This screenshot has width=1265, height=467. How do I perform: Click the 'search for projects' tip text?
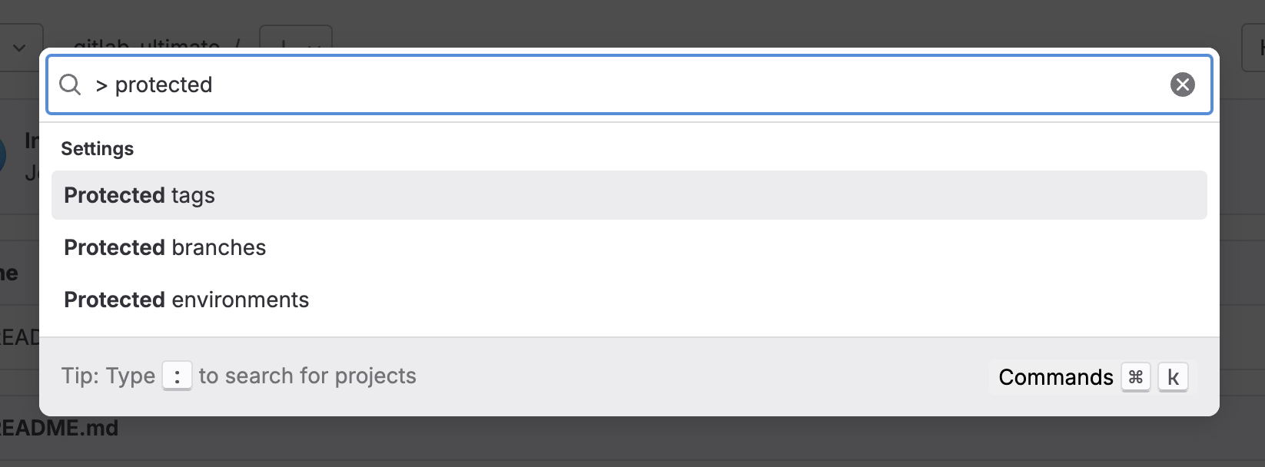click(307, 376)
